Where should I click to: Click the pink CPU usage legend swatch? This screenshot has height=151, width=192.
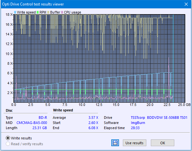pos(62,12)
